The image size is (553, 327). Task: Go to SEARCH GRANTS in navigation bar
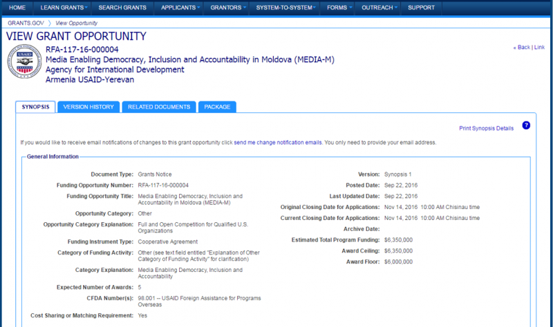[x=122, y=8]
